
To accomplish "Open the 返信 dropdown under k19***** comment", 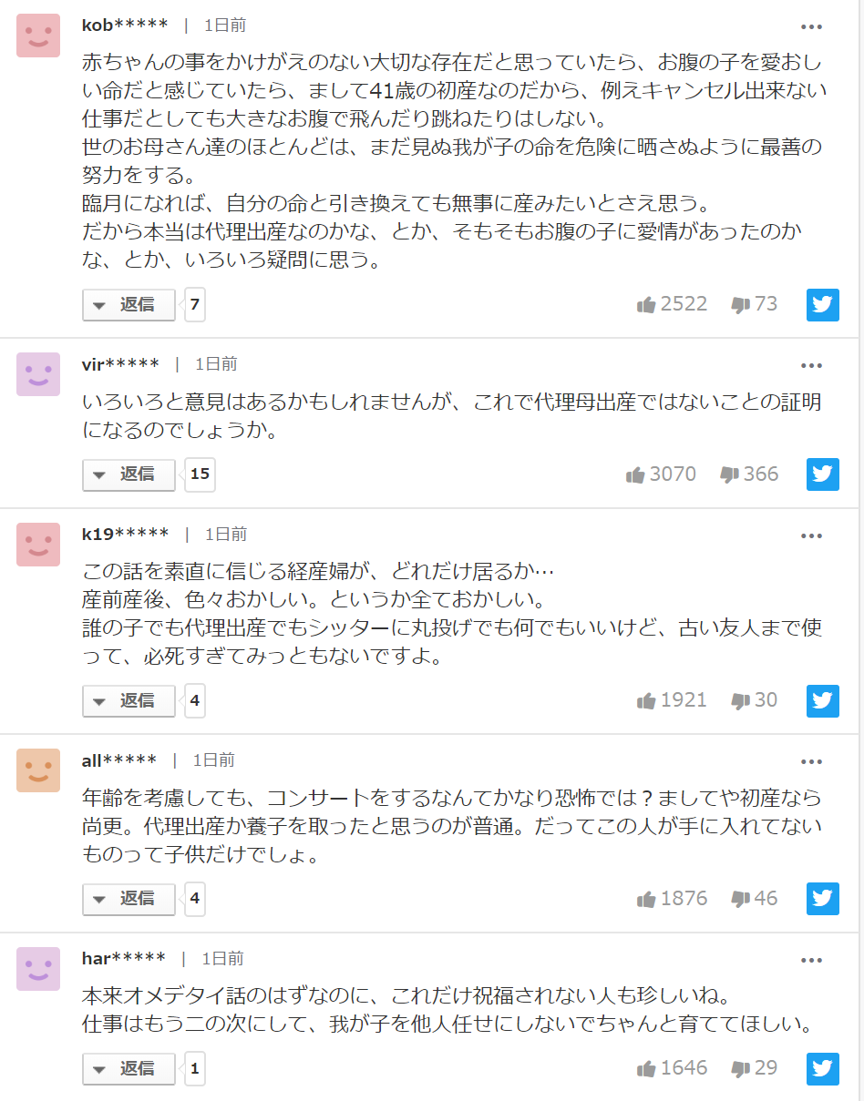I will pos(129,700).
